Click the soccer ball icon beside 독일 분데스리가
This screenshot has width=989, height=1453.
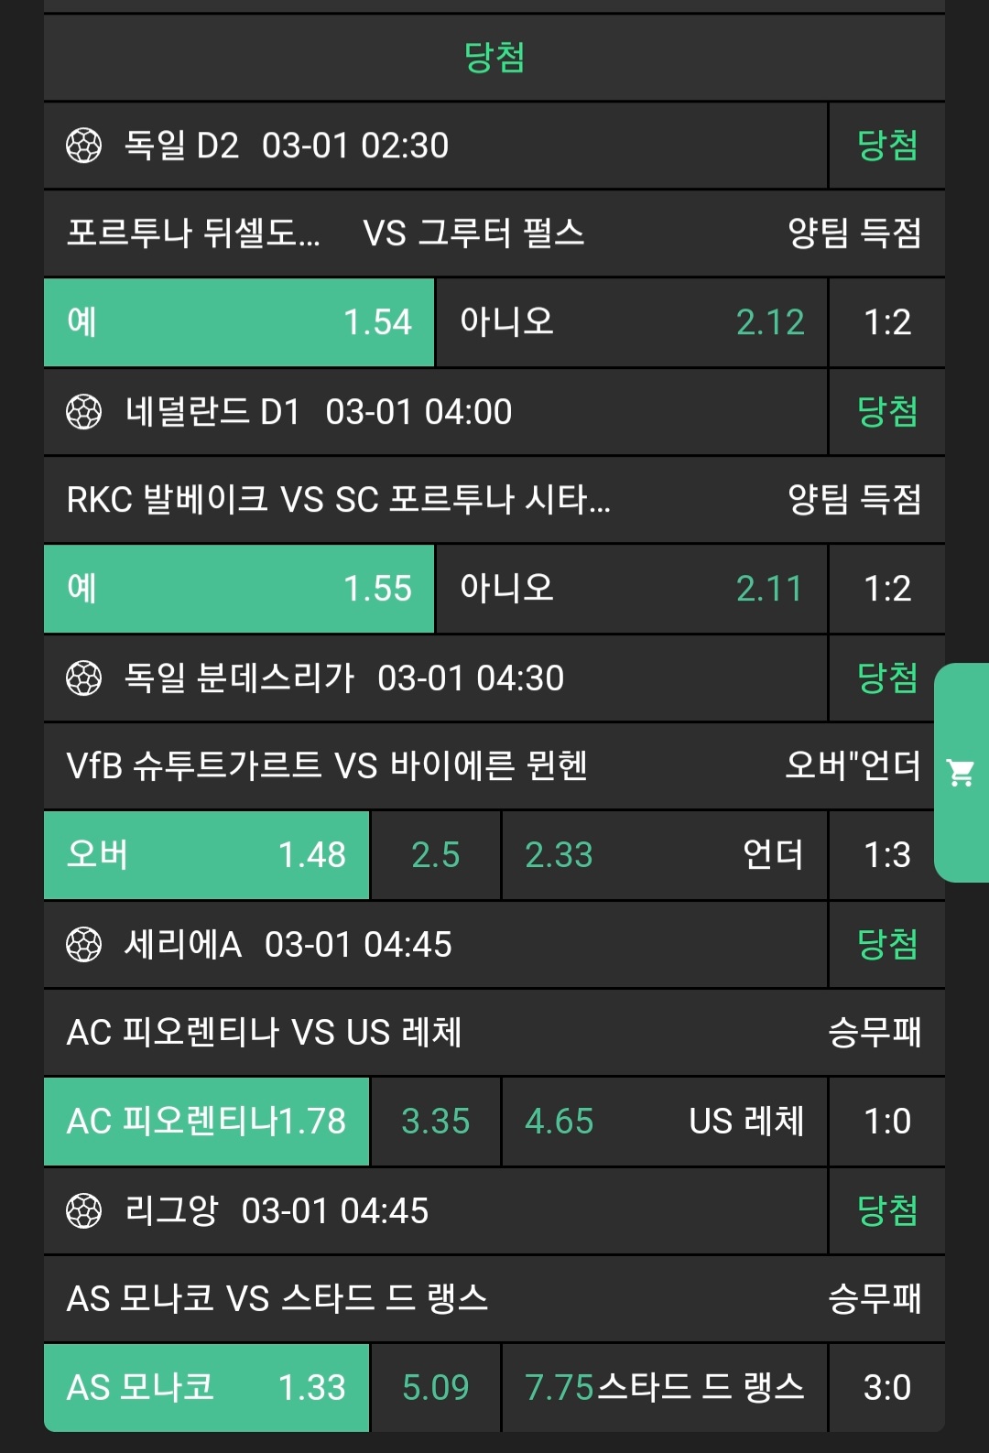[84, 678]
